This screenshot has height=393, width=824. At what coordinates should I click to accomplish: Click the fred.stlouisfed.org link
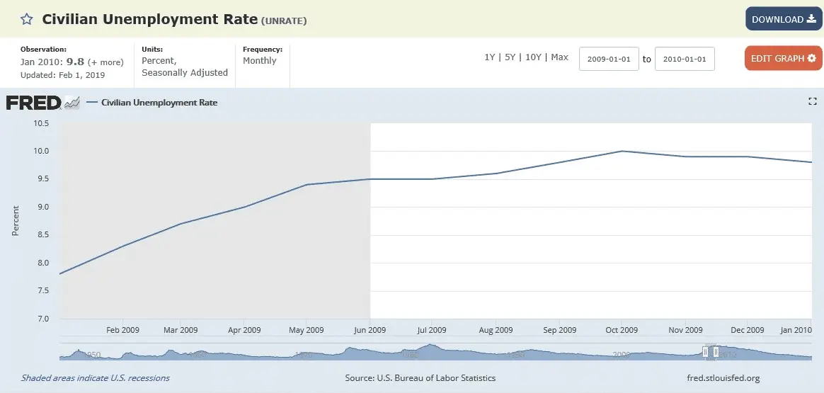click(723, 378)
